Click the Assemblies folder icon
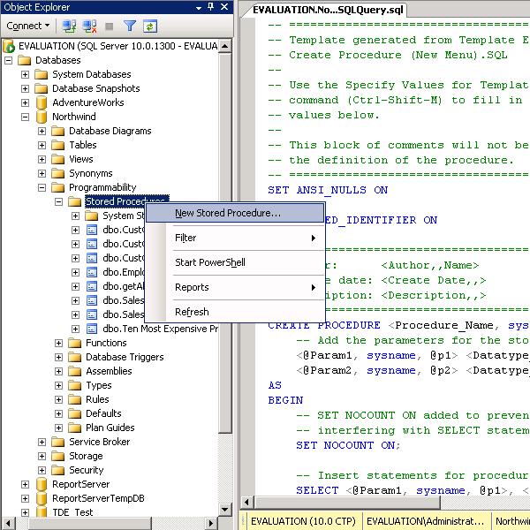 [75, 372]
